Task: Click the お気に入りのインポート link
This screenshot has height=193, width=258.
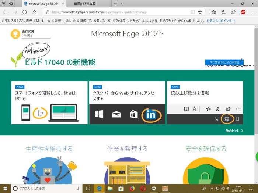Action: [221, 21]
